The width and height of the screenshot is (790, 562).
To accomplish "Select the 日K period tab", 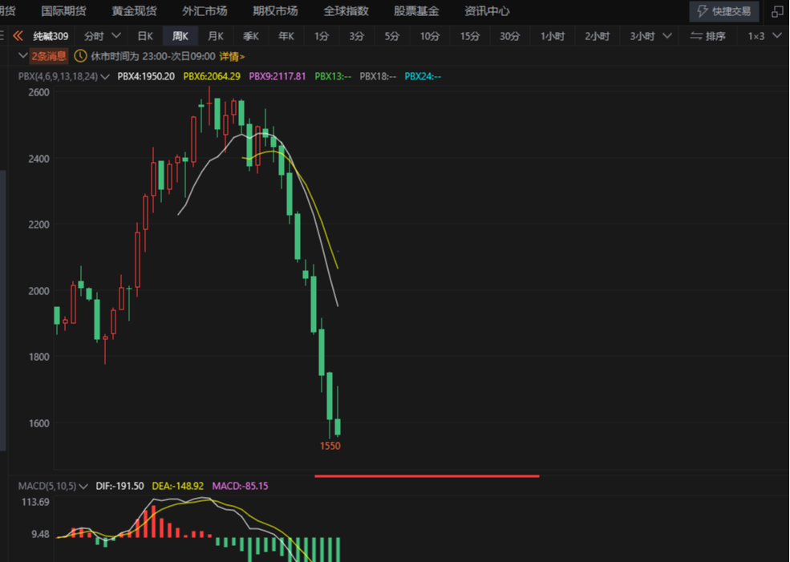I will [x=145, y=36].
